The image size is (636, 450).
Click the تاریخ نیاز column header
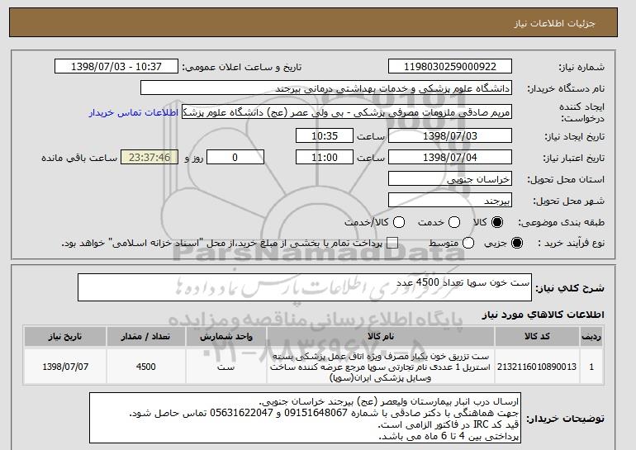click(65, 337)
